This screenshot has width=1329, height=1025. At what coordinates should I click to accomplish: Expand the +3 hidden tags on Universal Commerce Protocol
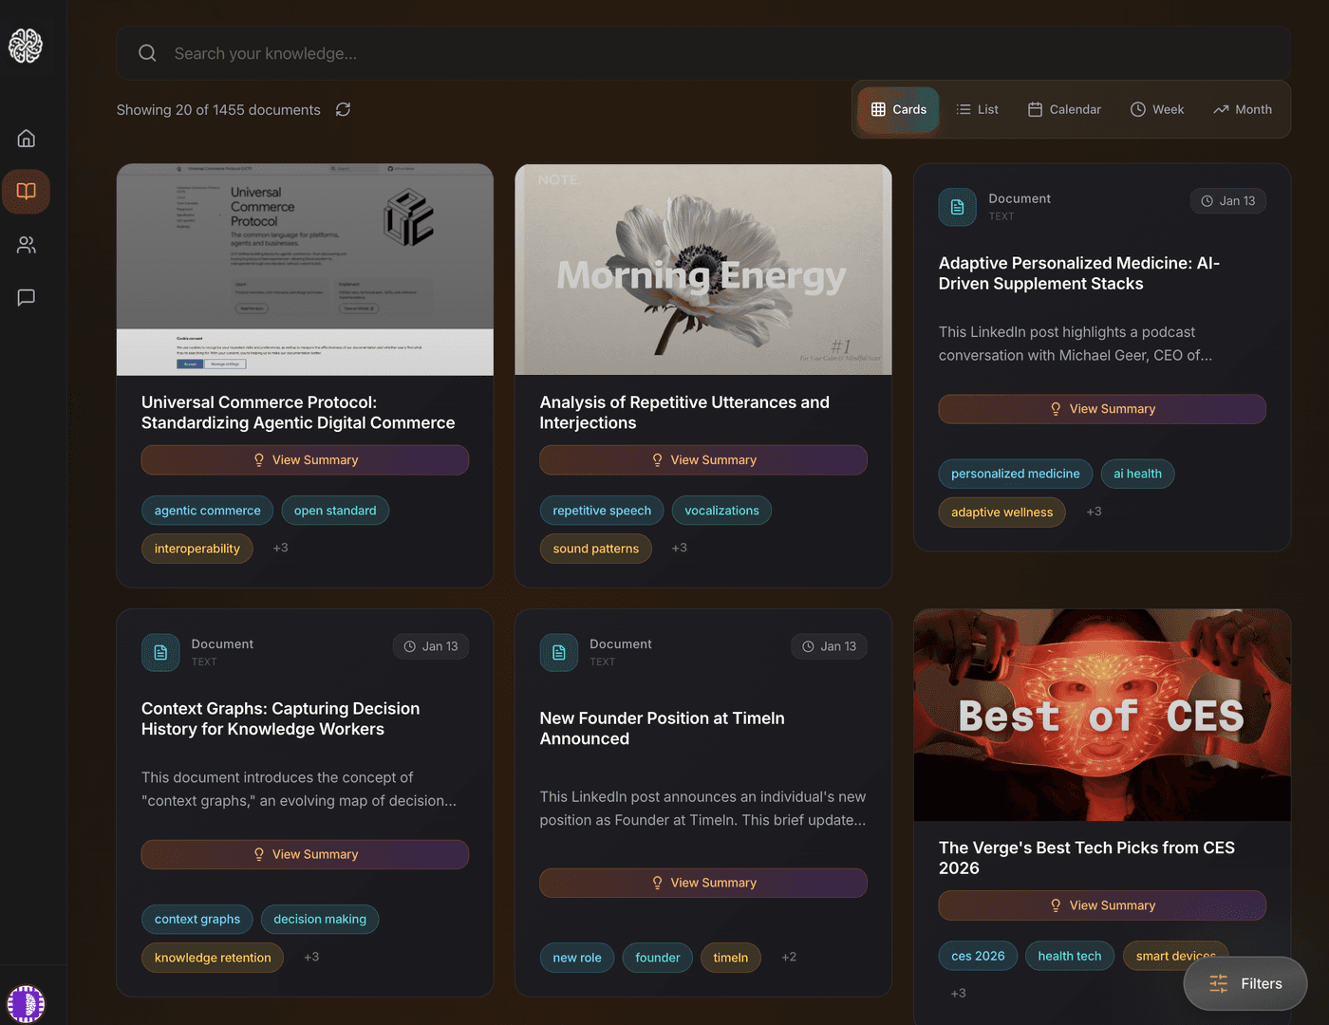click(x=280, y=548)
